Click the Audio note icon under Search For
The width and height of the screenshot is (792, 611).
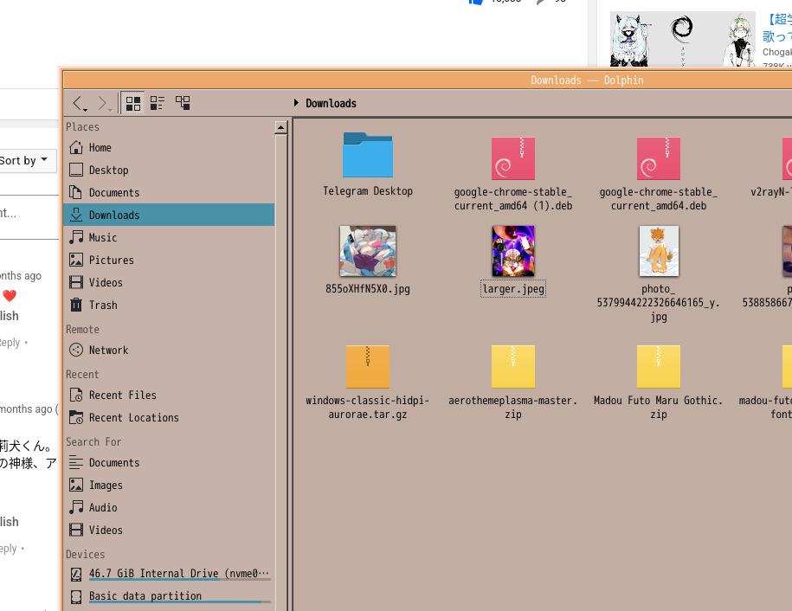click(x=76, y=507)
